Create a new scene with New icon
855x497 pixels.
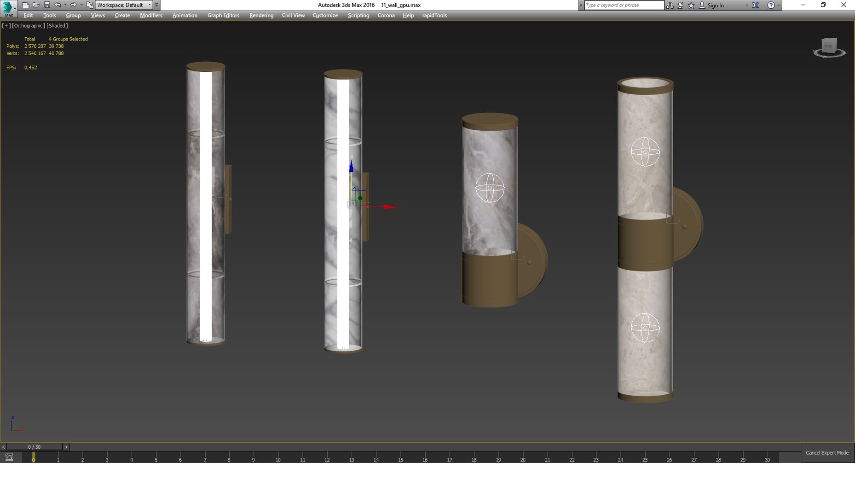25,5
